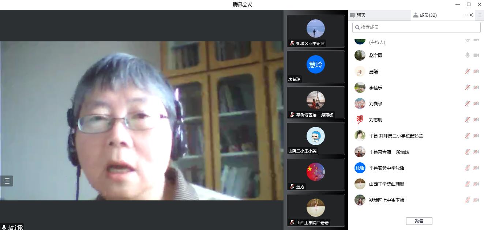Click the 改名 rename button
This screenshot has width=484, height=230.
point(419,221)
